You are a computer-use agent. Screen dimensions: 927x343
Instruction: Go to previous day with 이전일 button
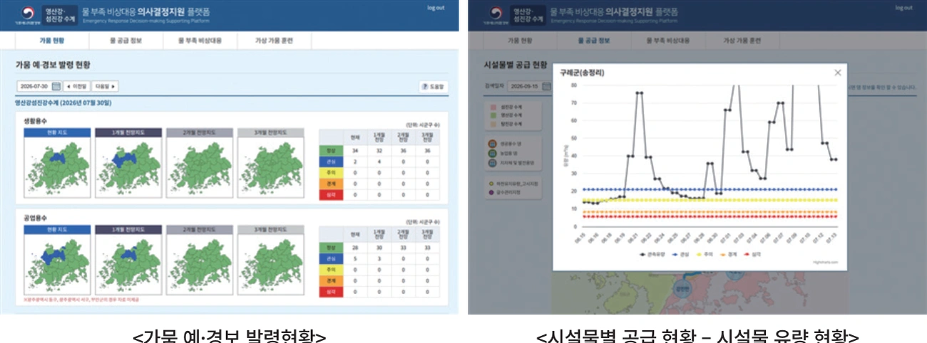[77, 86]
